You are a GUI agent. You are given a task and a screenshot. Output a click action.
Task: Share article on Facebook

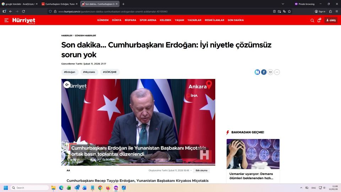(x=264, y=72)
